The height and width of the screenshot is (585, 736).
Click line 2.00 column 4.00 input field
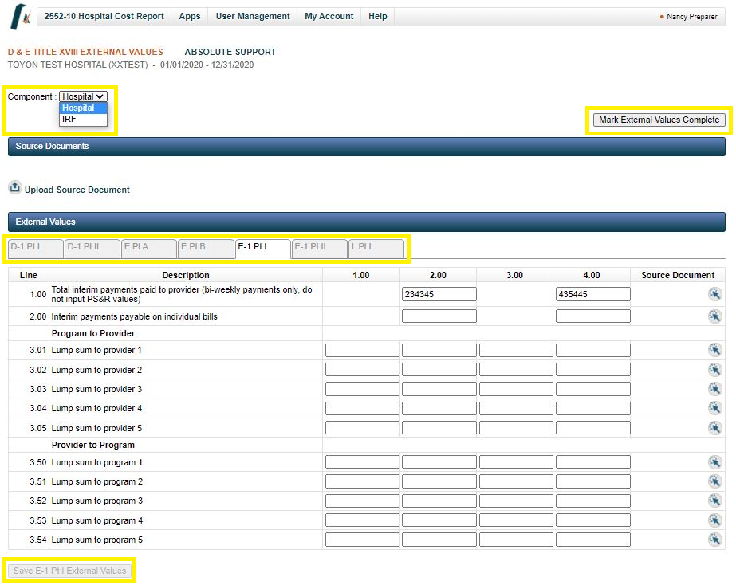(x=592, y=316)
